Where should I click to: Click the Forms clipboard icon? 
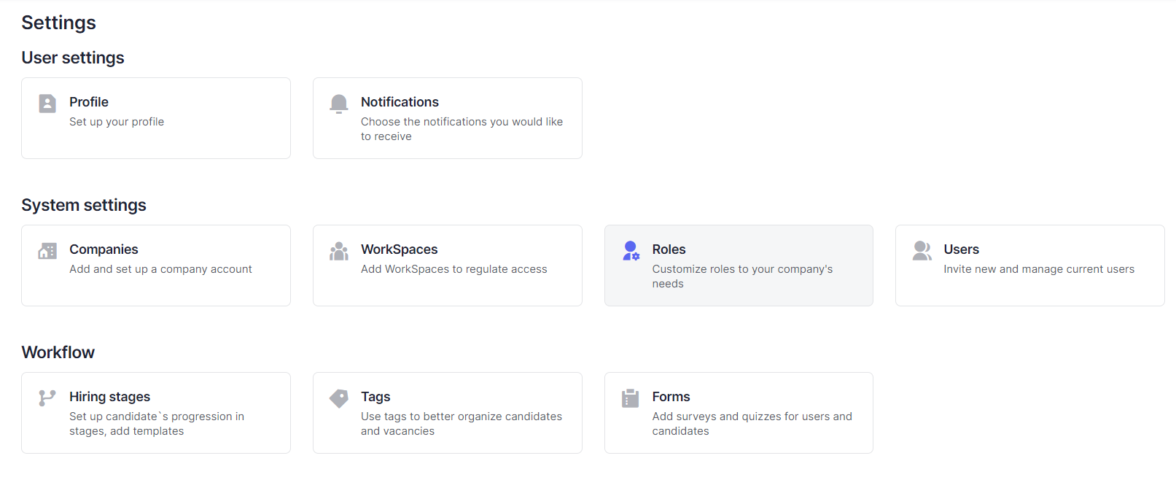[631, 398]
